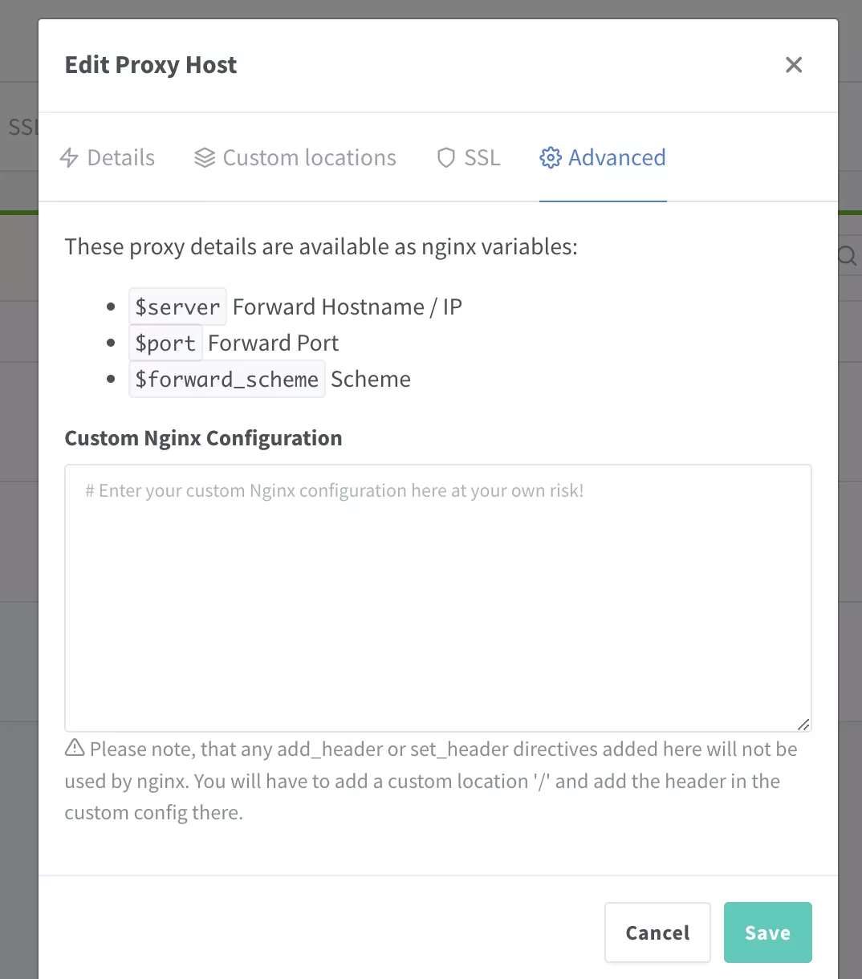Click the $forward_scheme variable code tag
The image size is (862, 979).
pos(226,380)
